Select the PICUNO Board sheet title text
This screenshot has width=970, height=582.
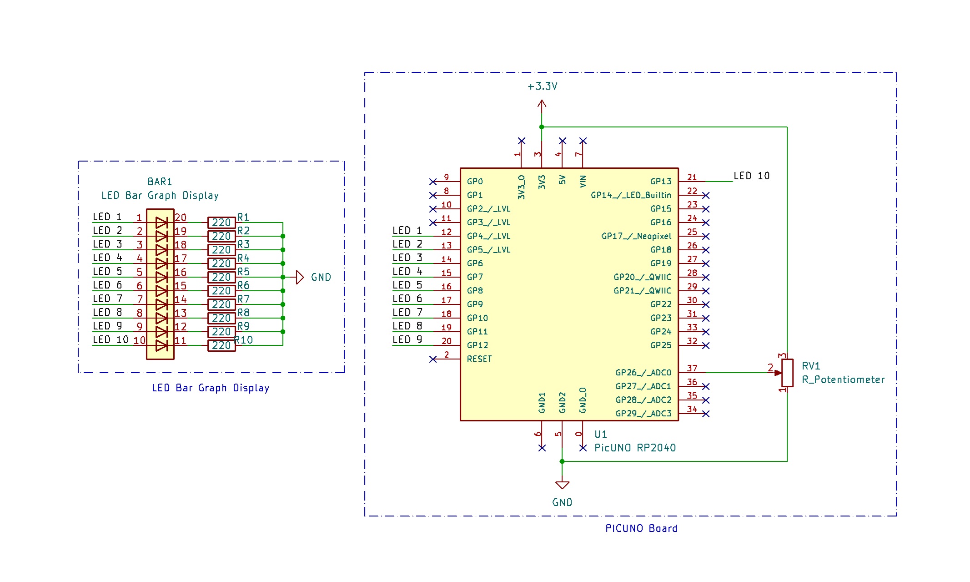pos(641,528)
